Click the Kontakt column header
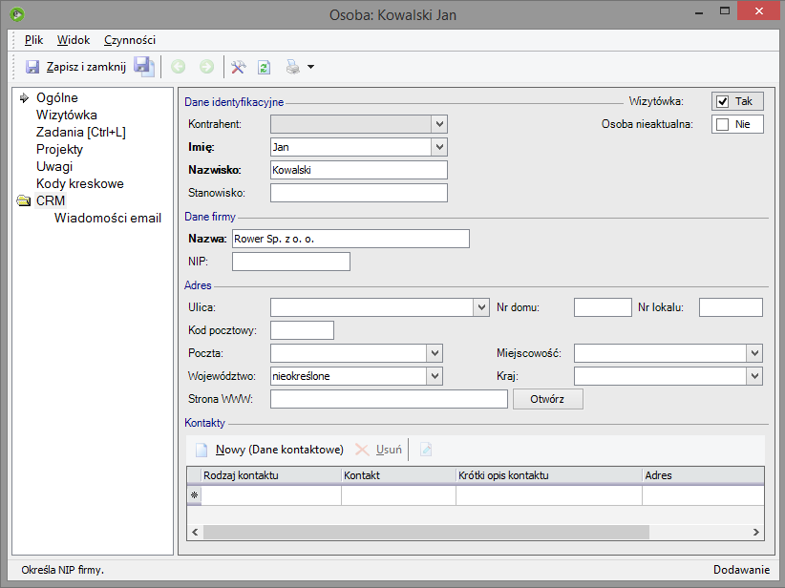 398,475
